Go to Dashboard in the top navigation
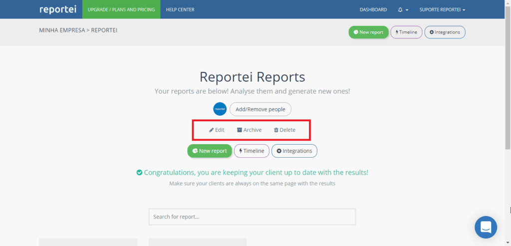511x246 pixels. [373, 10]
